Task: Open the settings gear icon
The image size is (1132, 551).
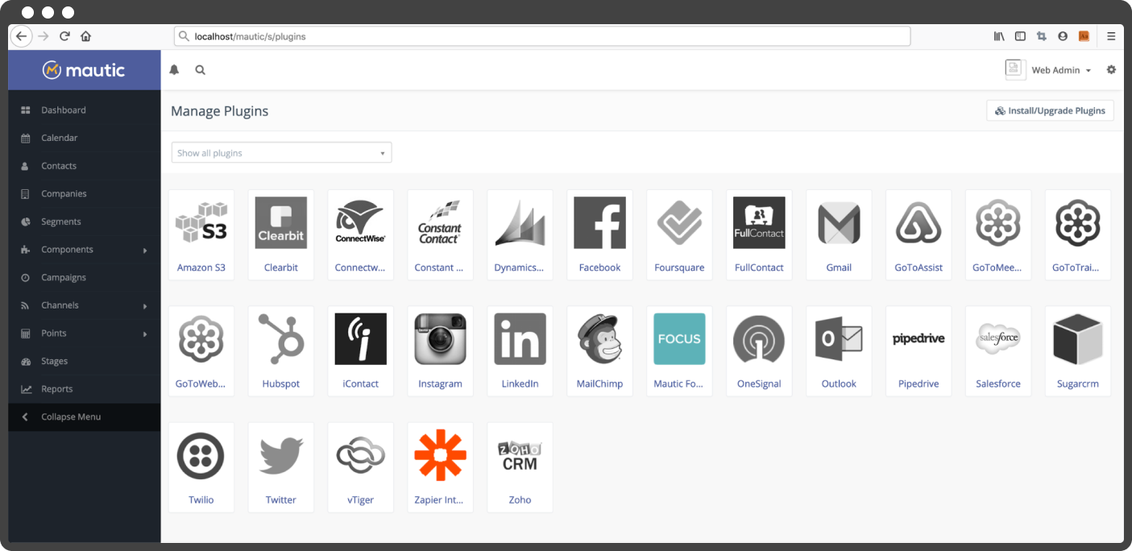Action: (x=1111, y=70)
